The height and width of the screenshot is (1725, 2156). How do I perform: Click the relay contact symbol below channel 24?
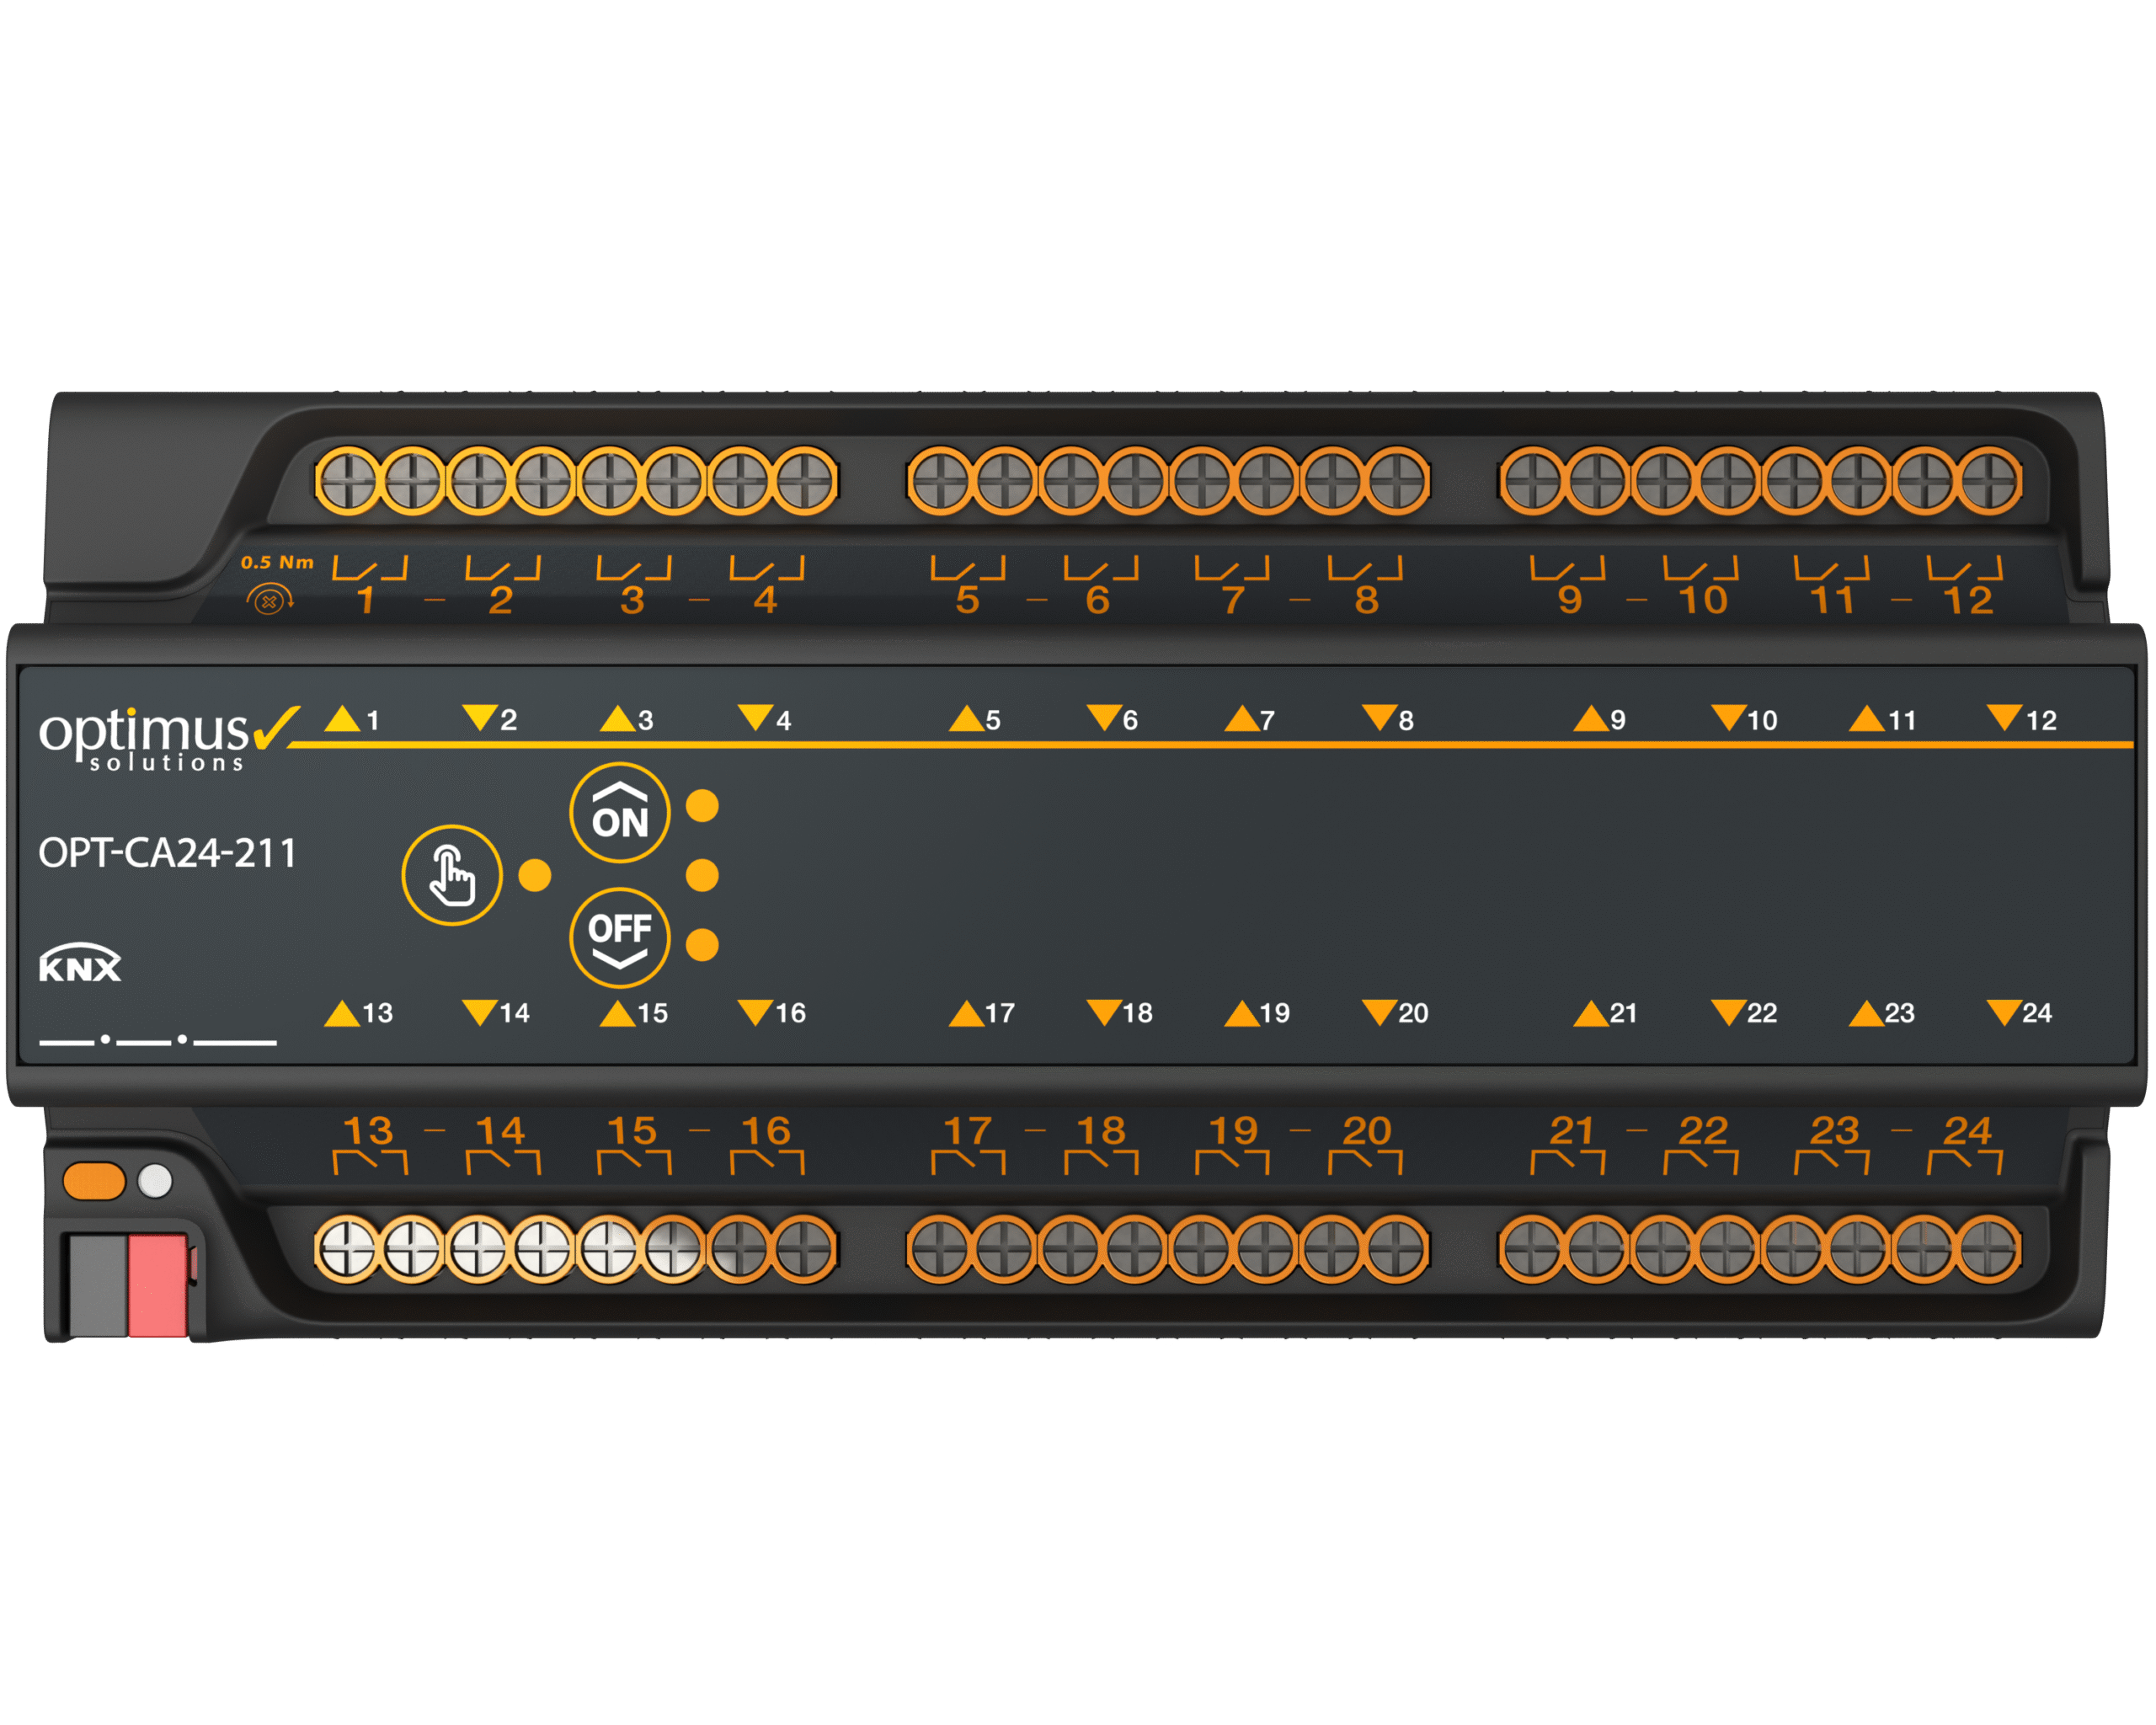[1964, 1162]
